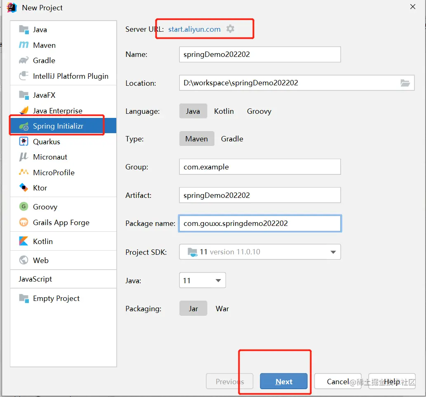426x397 pixels.
Task: Open server URL settings gear
Action: (231, 29)
